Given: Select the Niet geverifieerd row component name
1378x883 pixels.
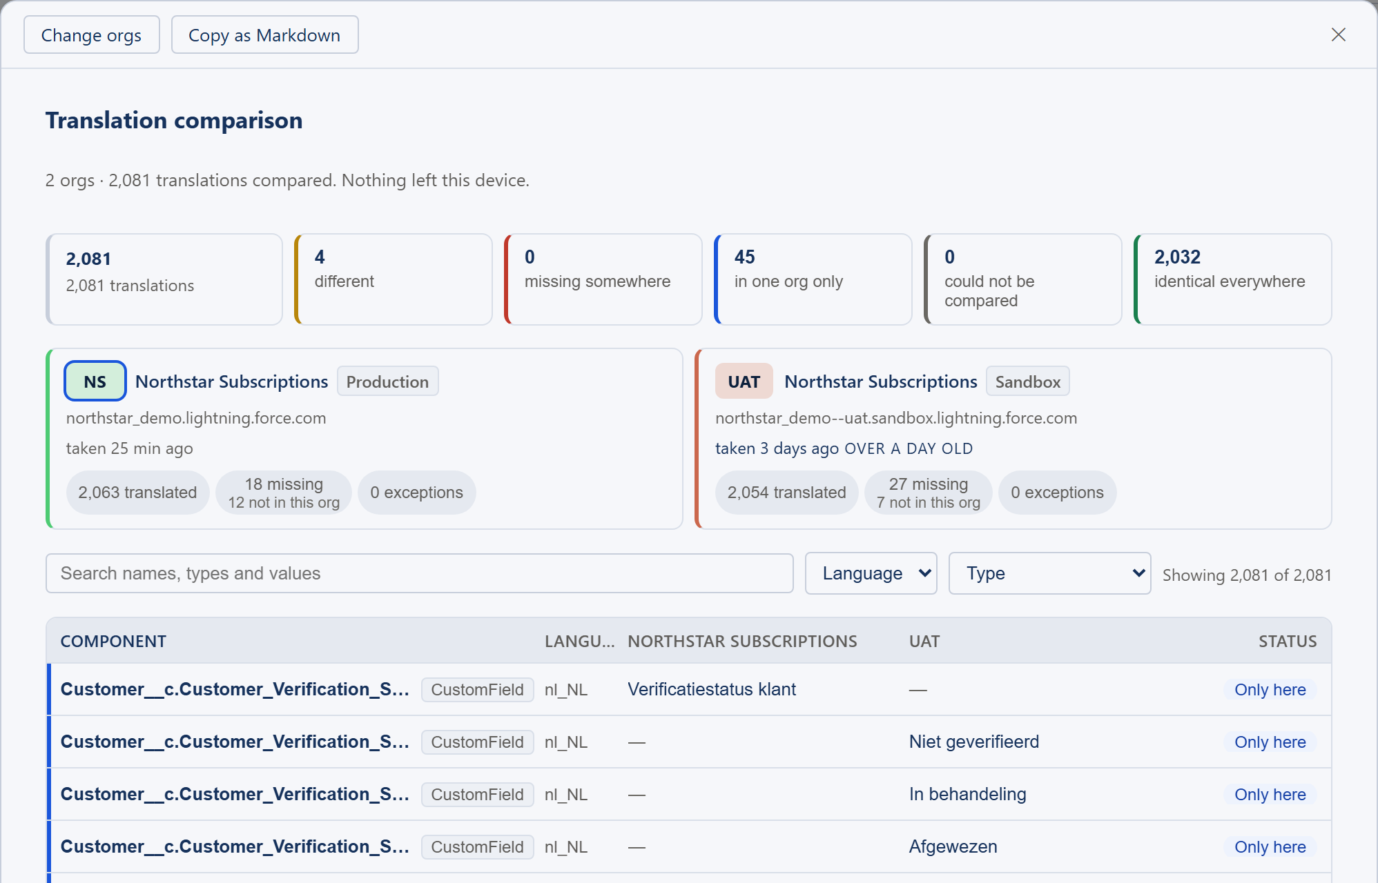Looking at the screenshot, I should tap(235, 742).
